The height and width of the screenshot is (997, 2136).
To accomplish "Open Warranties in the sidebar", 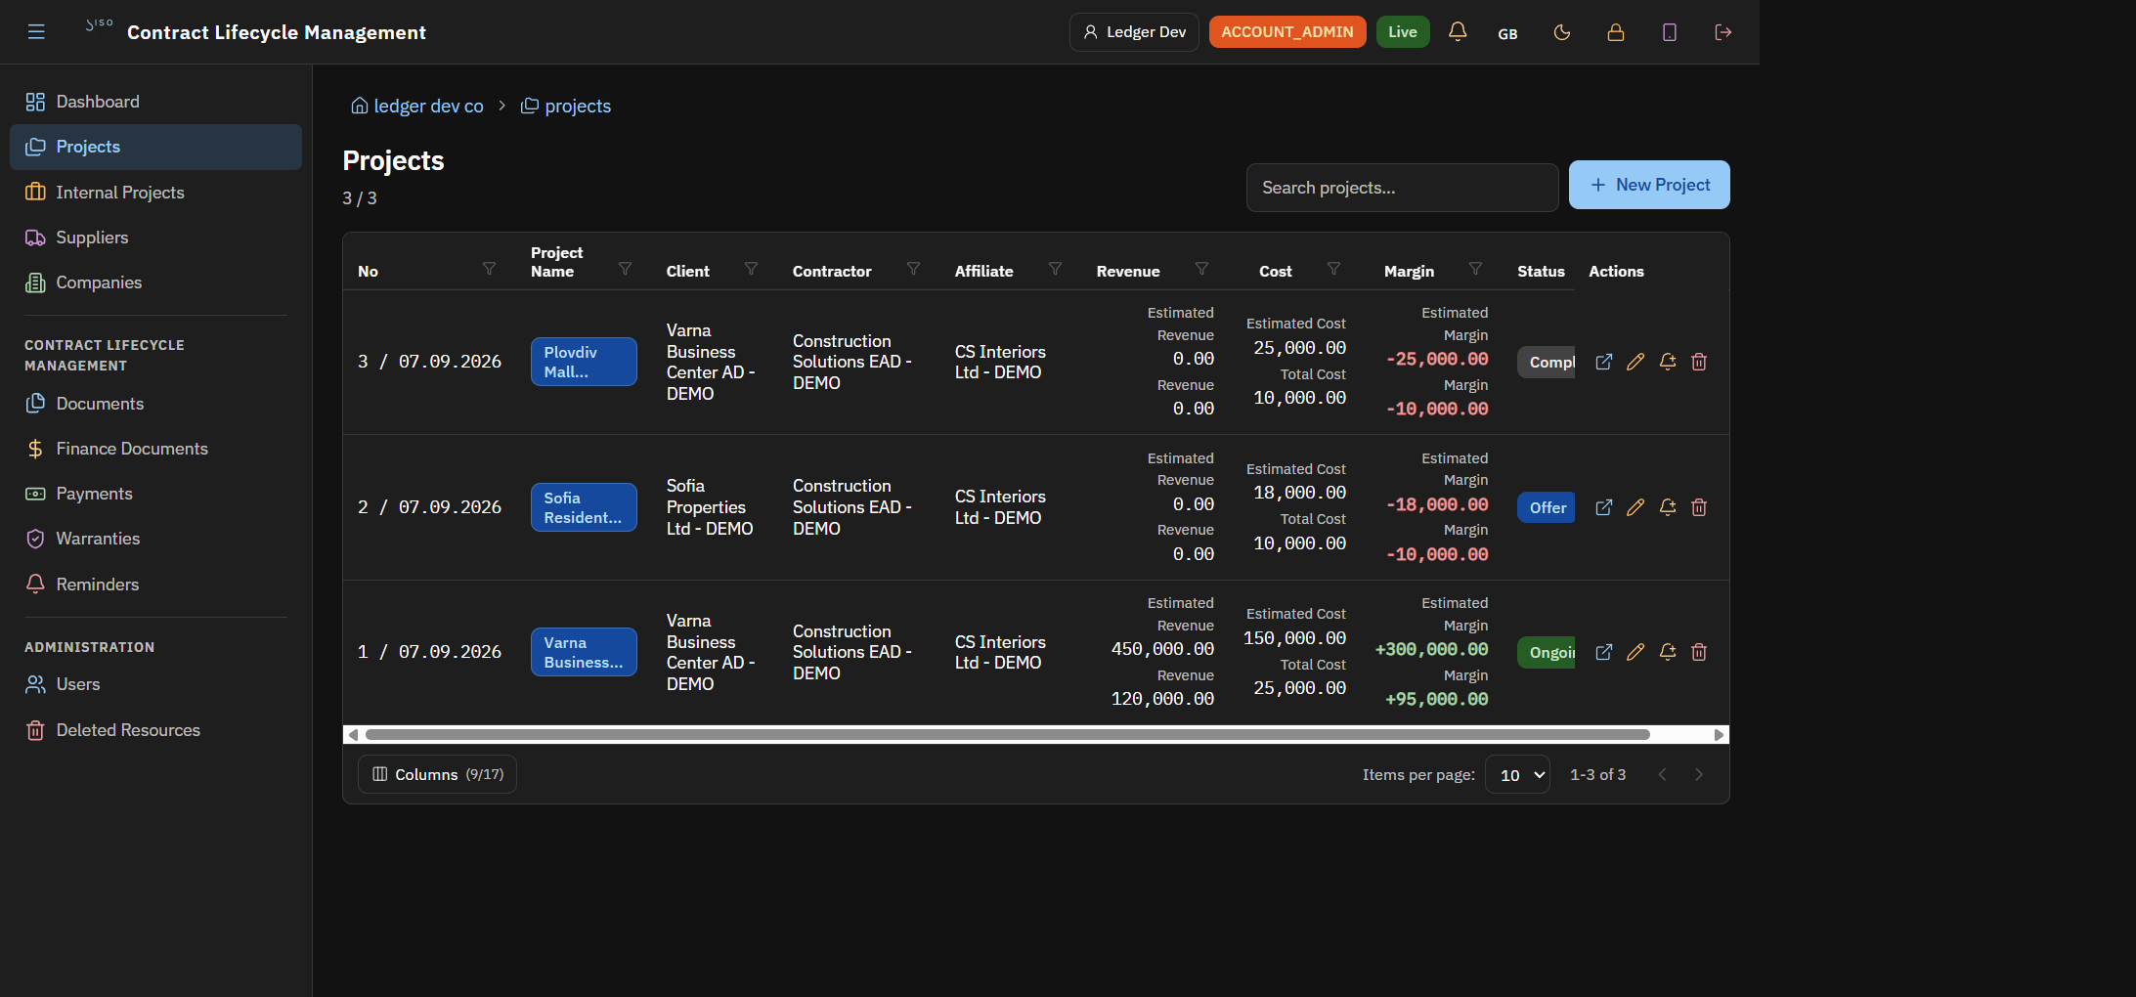I will pos(155,539).
